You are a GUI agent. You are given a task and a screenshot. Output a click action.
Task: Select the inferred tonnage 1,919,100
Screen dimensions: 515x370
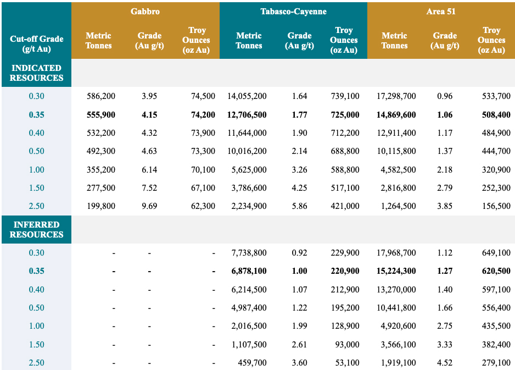point(399,362)
